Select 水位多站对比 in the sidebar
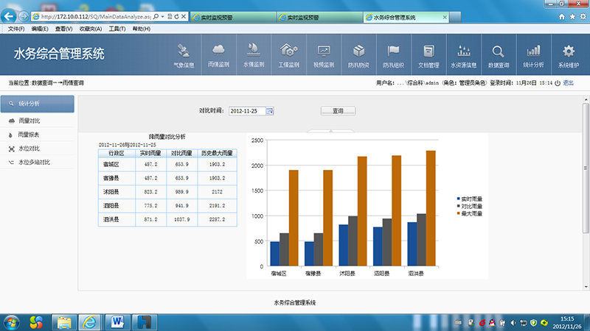This screenshot has width=590, height=331. (x=34, y=161)
